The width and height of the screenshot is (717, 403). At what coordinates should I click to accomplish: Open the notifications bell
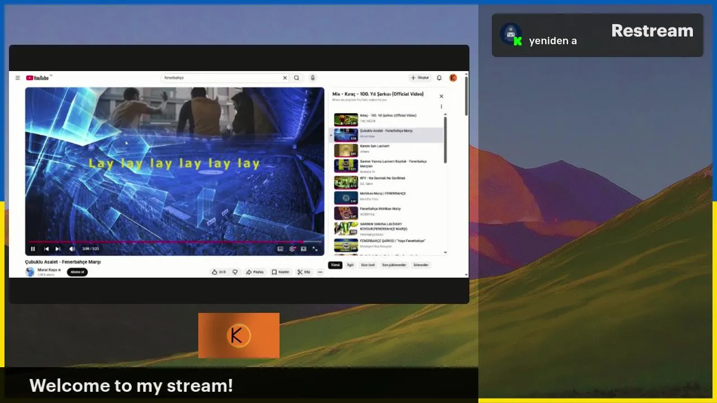439,78
